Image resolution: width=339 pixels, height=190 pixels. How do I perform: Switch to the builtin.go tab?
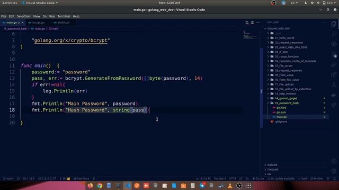coord(64,23)
